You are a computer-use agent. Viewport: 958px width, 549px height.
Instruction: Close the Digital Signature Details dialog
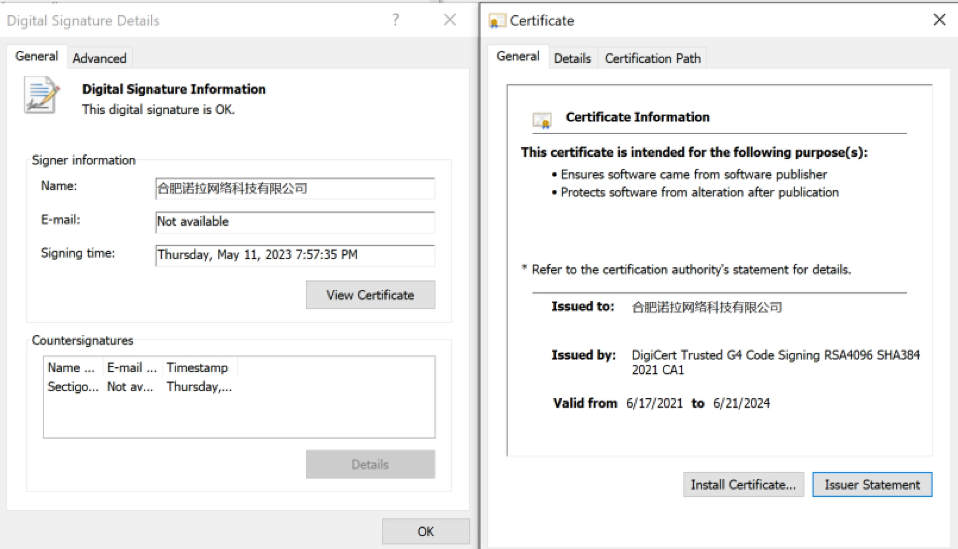coord(450,19)
